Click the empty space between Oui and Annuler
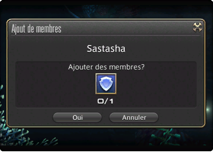The height and width of the screenshot is (152, 213). click(x=105, y=117)
